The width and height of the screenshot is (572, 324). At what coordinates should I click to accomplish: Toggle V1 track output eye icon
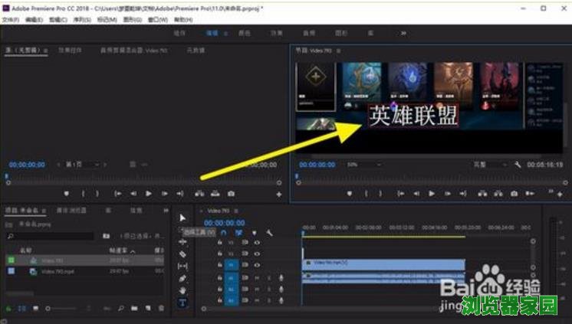[x=257, y=264]
